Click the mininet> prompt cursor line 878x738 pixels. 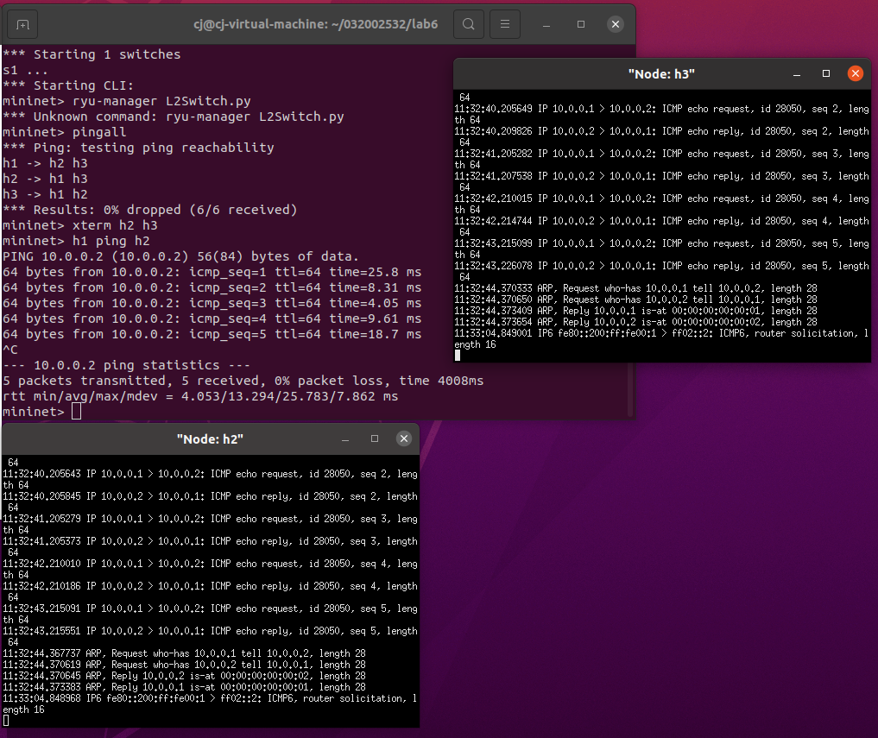click(42, 412)
